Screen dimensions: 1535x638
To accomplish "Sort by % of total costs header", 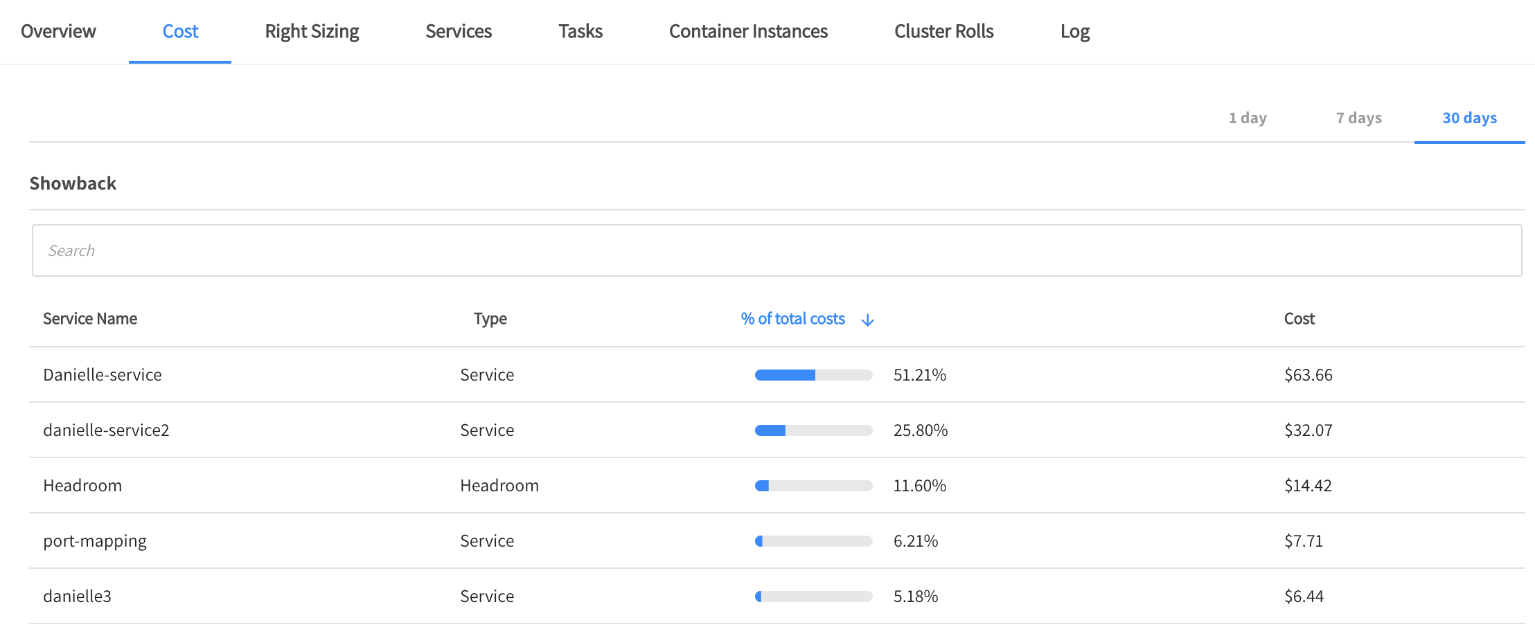I will (x=792, y=319).
